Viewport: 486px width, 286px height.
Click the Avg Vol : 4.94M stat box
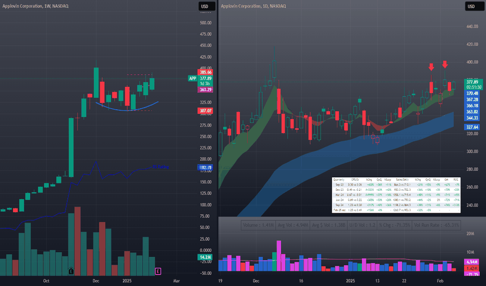point(293,225)
